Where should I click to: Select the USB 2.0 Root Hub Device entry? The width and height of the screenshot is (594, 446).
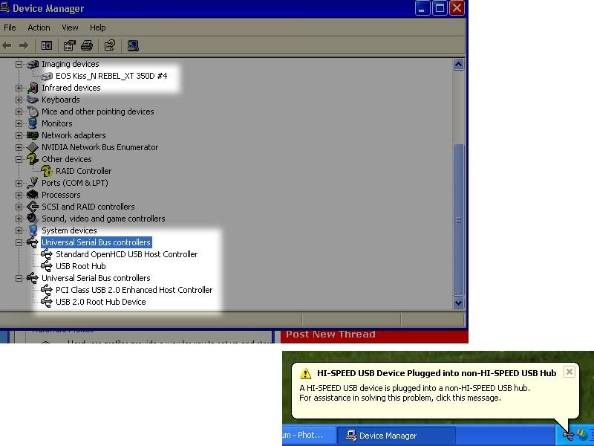pyautogui.click(x=101, y=302)
